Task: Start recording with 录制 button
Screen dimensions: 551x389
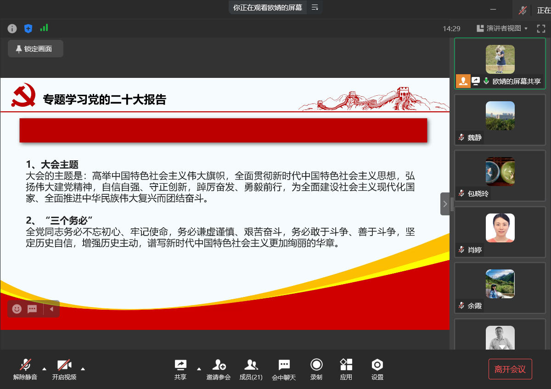Action: pyautogui.click(x=316, y=369)
